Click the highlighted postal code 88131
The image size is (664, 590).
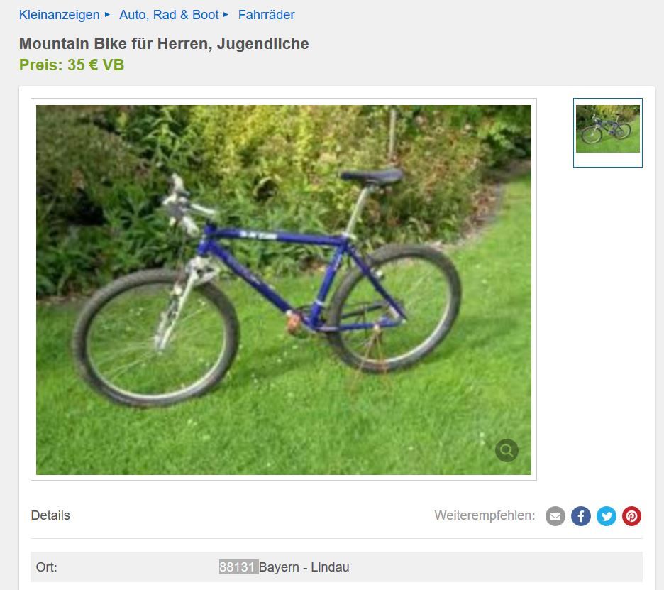238,567
